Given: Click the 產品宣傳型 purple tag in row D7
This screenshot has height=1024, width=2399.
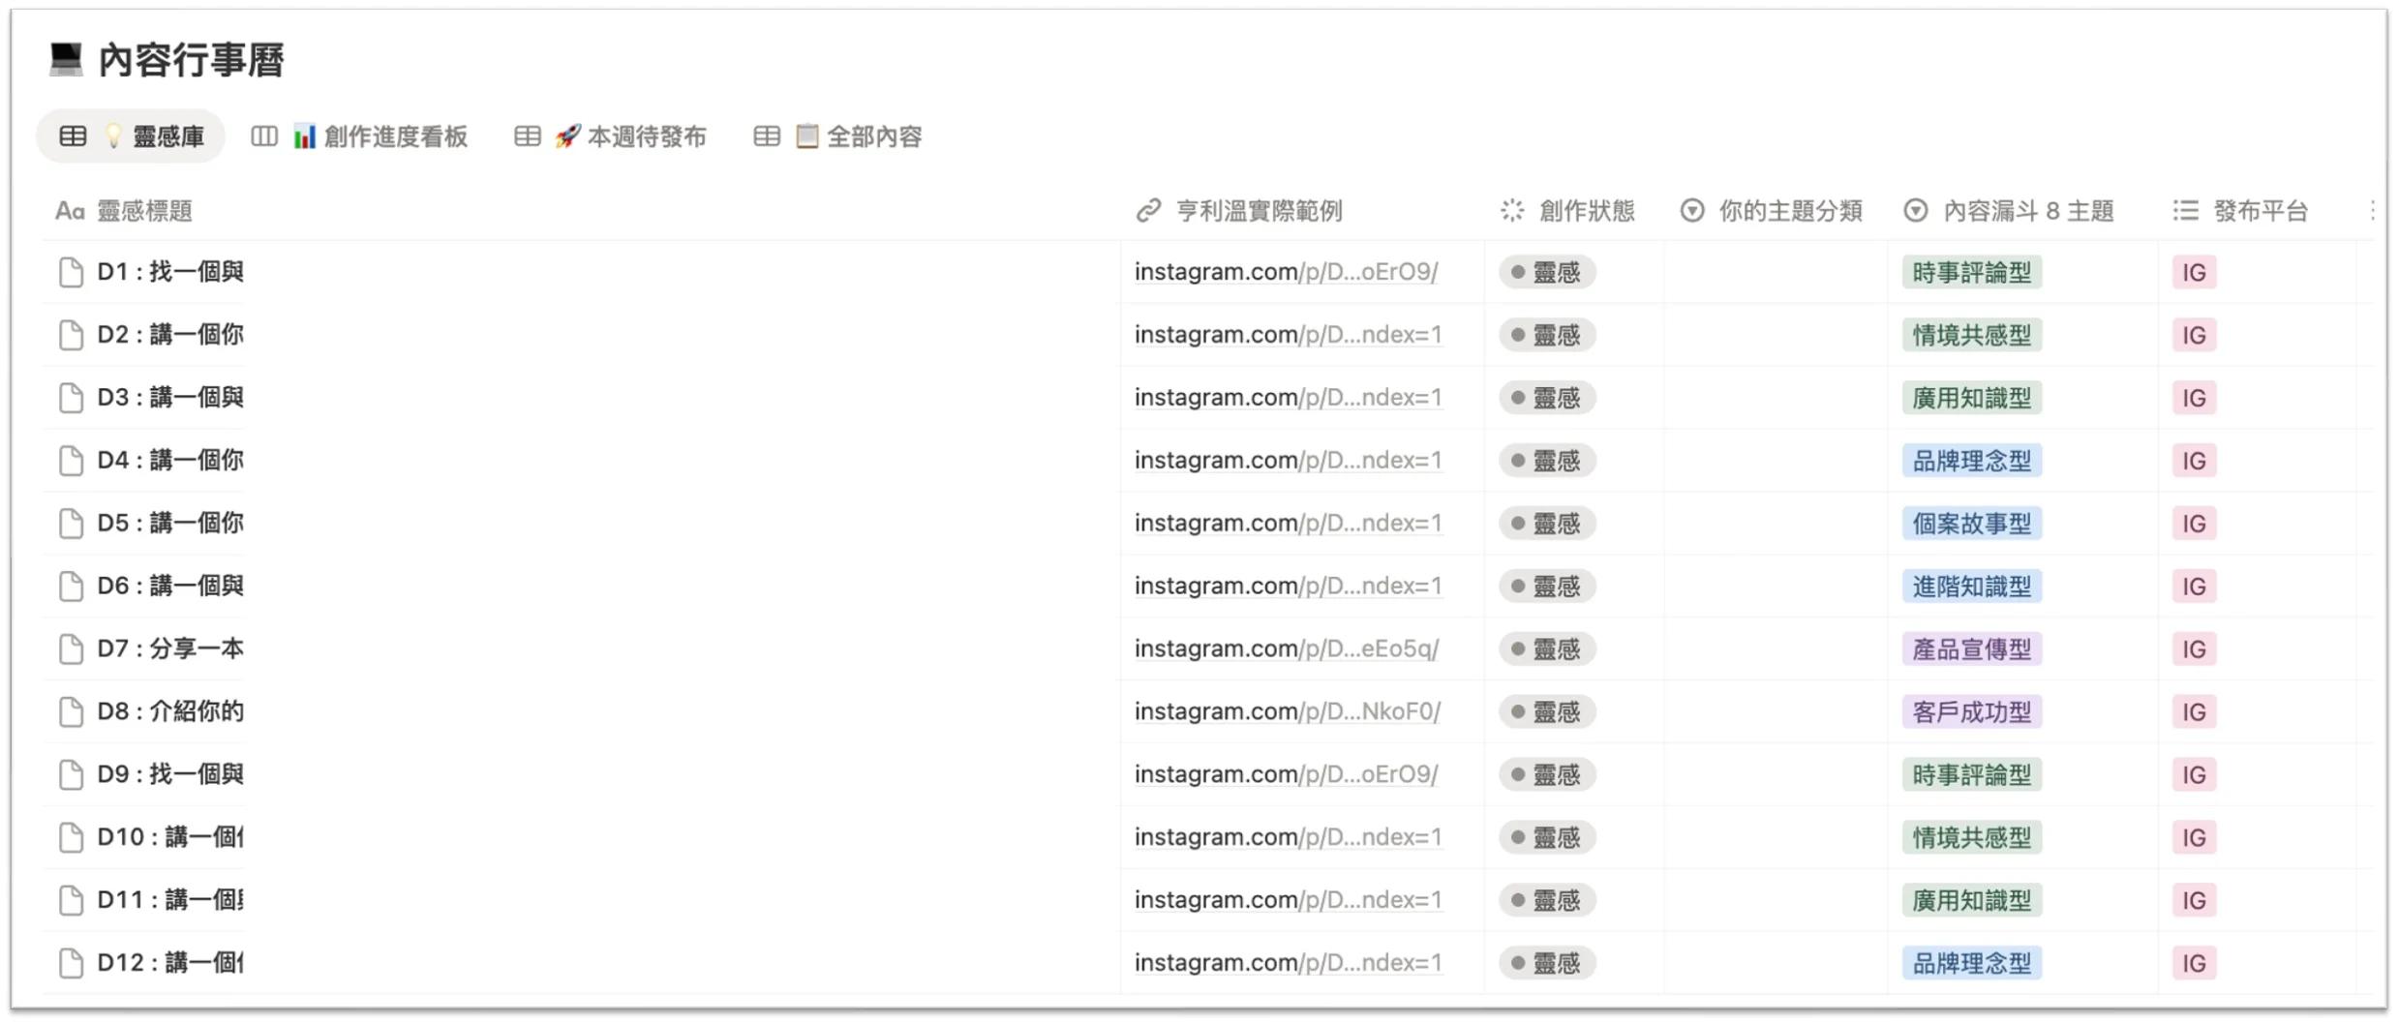Looking at the screenshot, I should [1971, 649].
